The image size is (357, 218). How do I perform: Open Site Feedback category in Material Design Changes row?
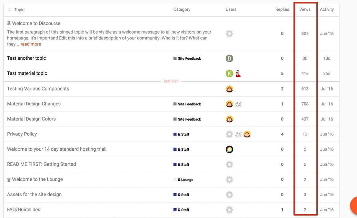point(189,104)
